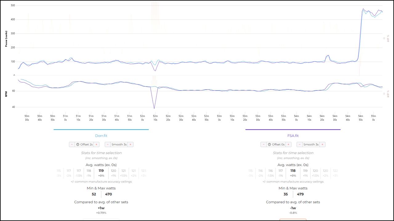Click the 50m 30s time axis label

pyautogui.click(x=27, y=118)
